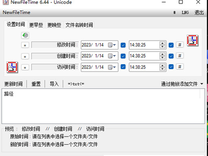Switch to the 更晚些 tab
This screenshot has height=156, width=208.
tap(54, 25)
